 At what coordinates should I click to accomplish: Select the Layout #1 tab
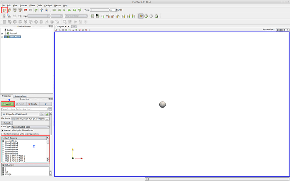click(62, 26)
